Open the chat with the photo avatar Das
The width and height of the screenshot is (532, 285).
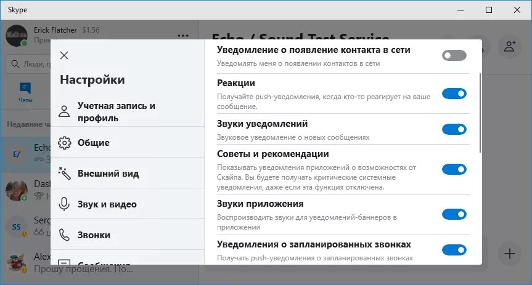26,190
